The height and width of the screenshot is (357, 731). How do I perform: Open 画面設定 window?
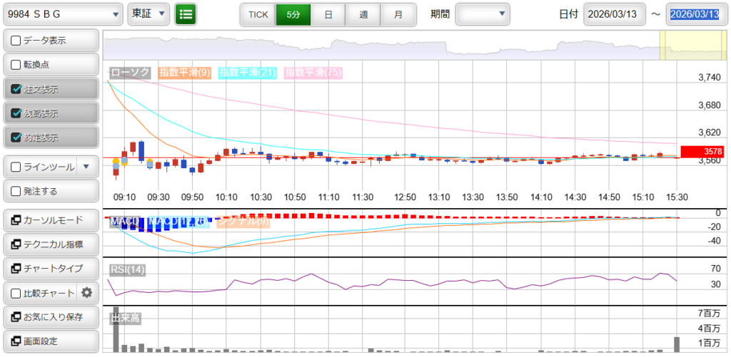point(50,341)
